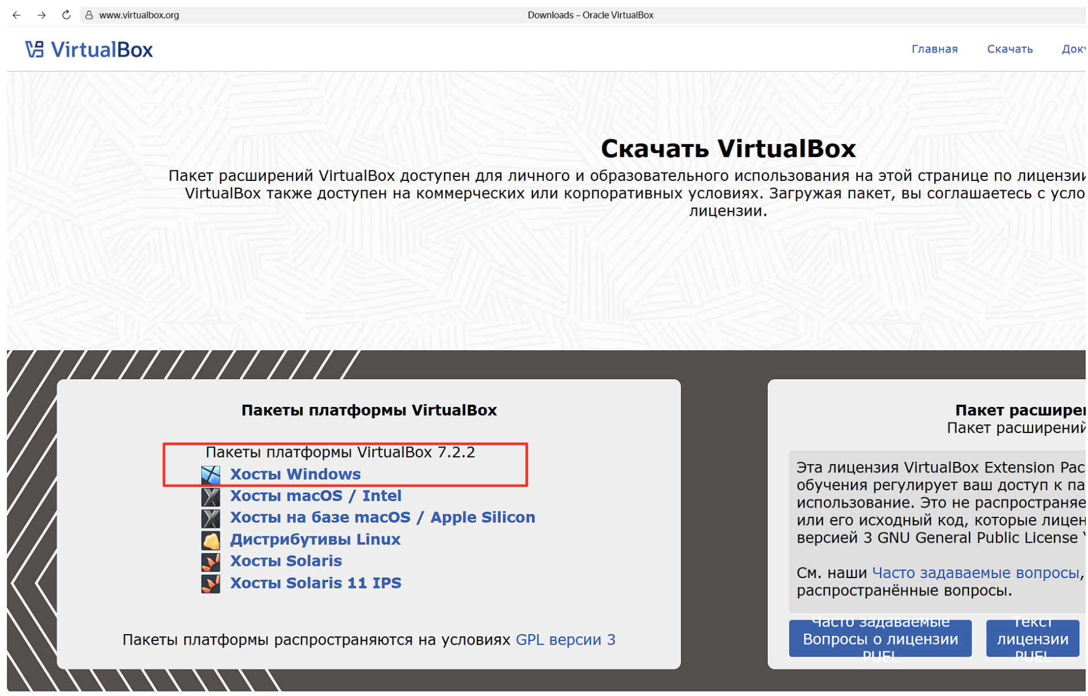The width and height of the screenshot is (1088, 696).
Task: Click the Linux distributions icon
Action: [210, 540]
